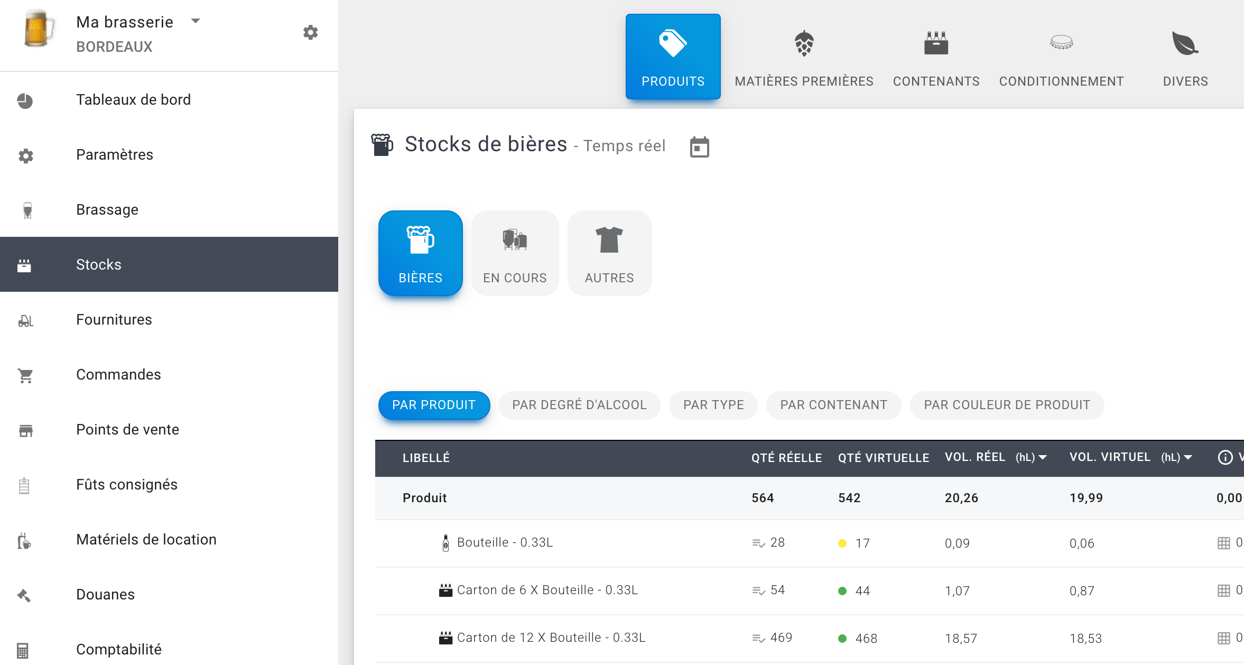Image resolution: width=1244 pixels, height=665 pixels.
Task: Click the list-check icon beside quantity 28
Action: [758, 543]
